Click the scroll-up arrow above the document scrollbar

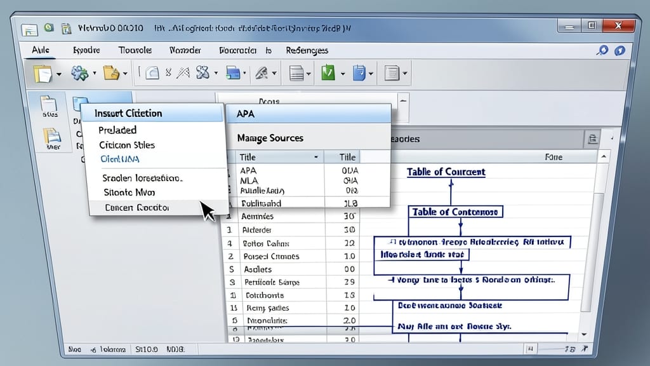pyautogui.click(x=604, y=156)
